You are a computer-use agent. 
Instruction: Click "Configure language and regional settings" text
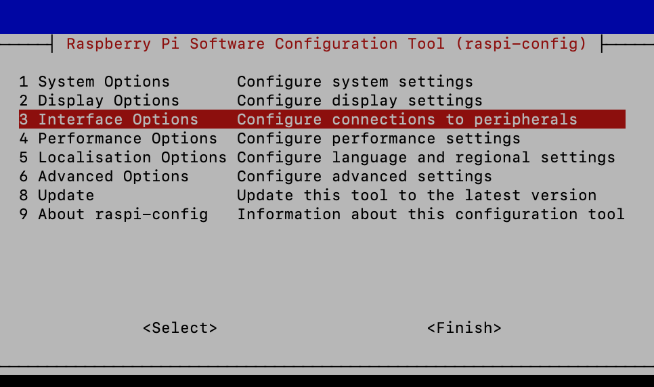point(426,158)
